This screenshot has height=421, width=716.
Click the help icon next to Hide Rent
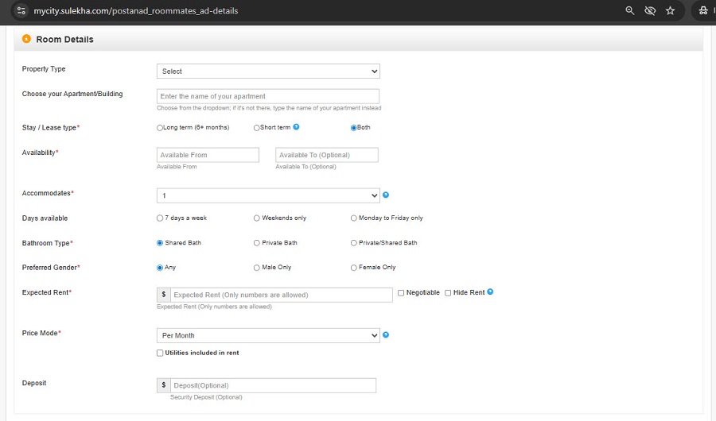pyautogui.click(x=490, y=292)
